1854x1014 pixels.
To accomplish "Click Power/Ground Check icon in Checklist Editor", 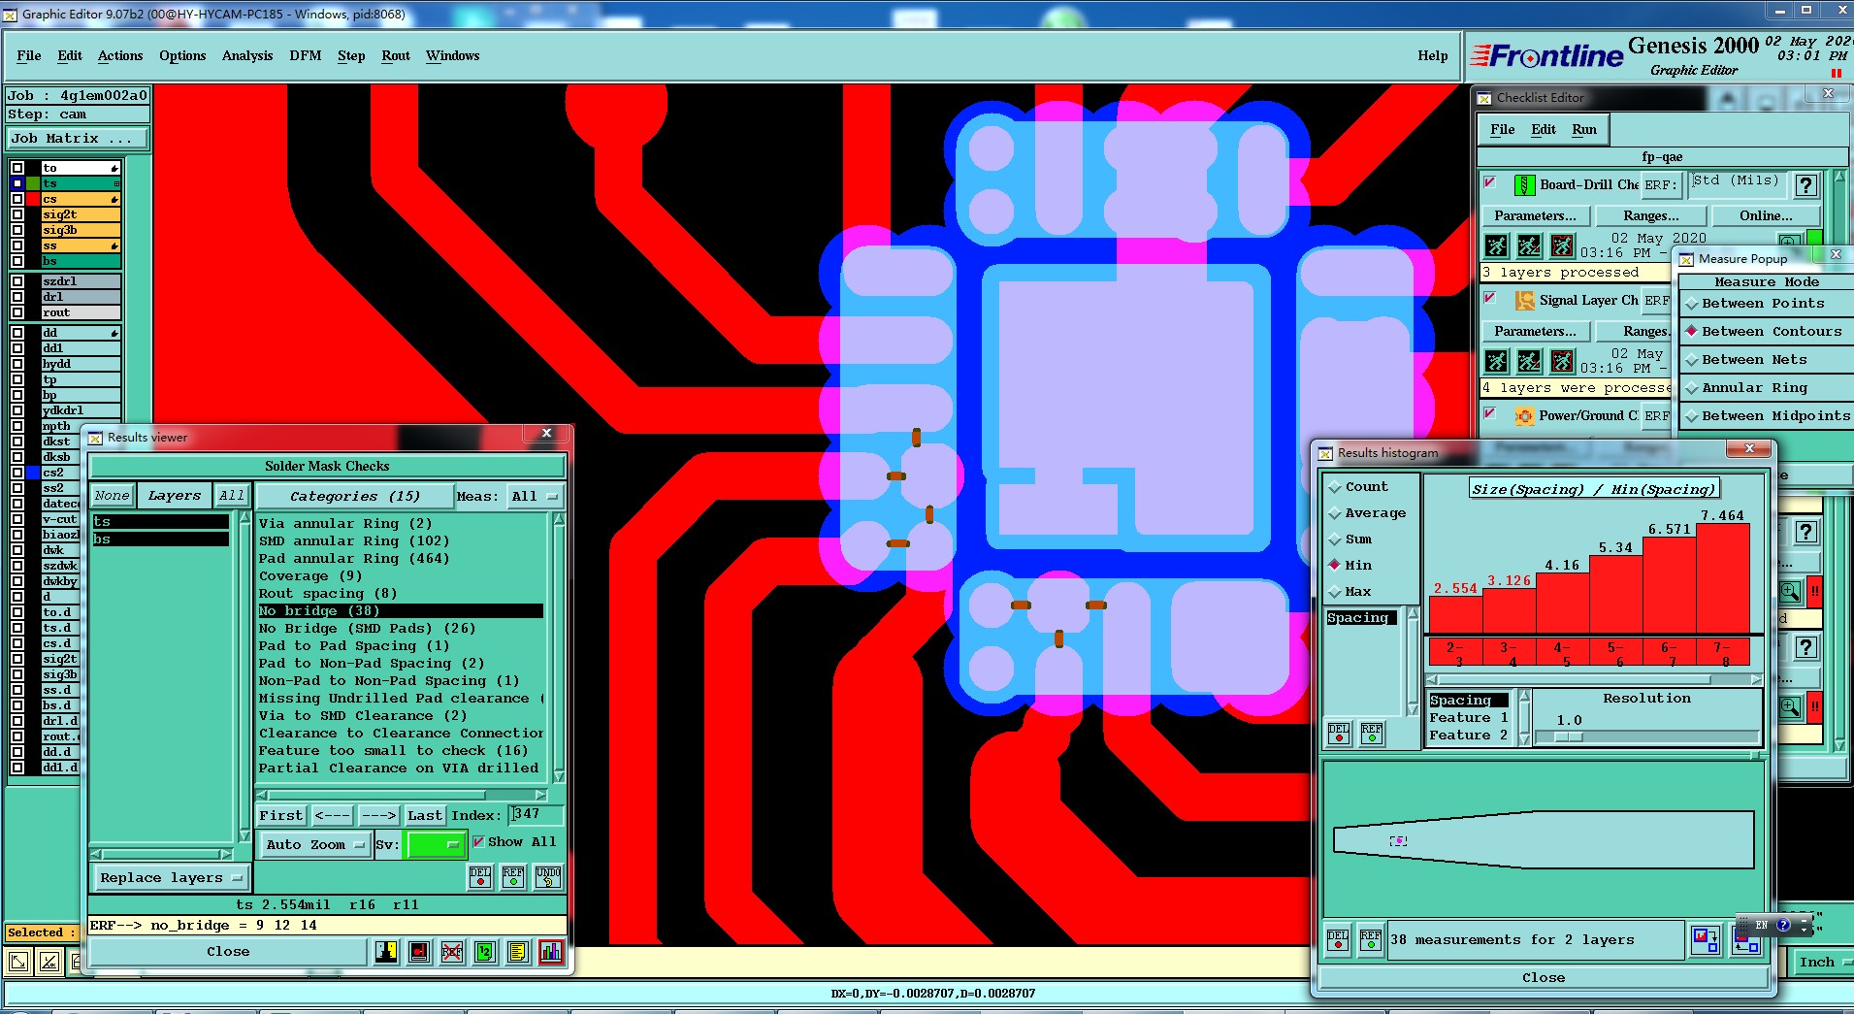I will tap(1524, 416).
